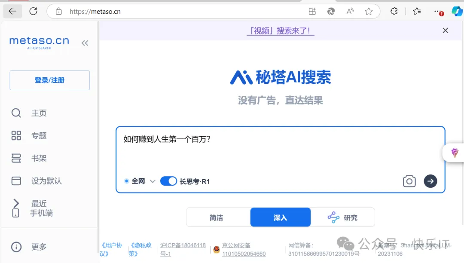Open the 「视频」搜索来了 banner link
The width and height of the screenshot is (464, 263).
coord(280,31)
